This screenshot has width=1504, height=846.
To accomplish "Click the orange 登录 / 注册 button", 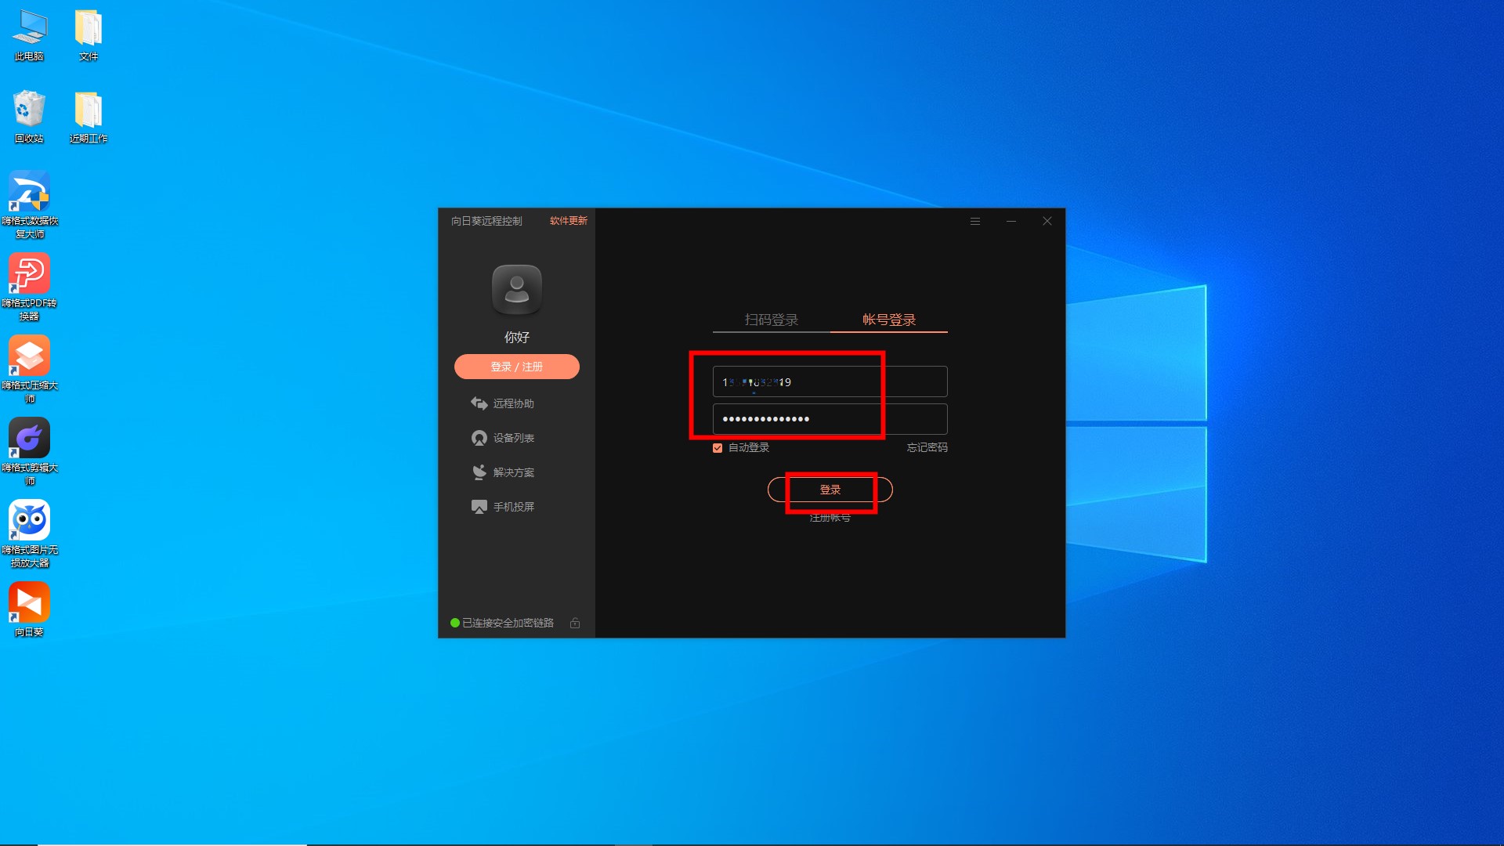I will point(517,367).
